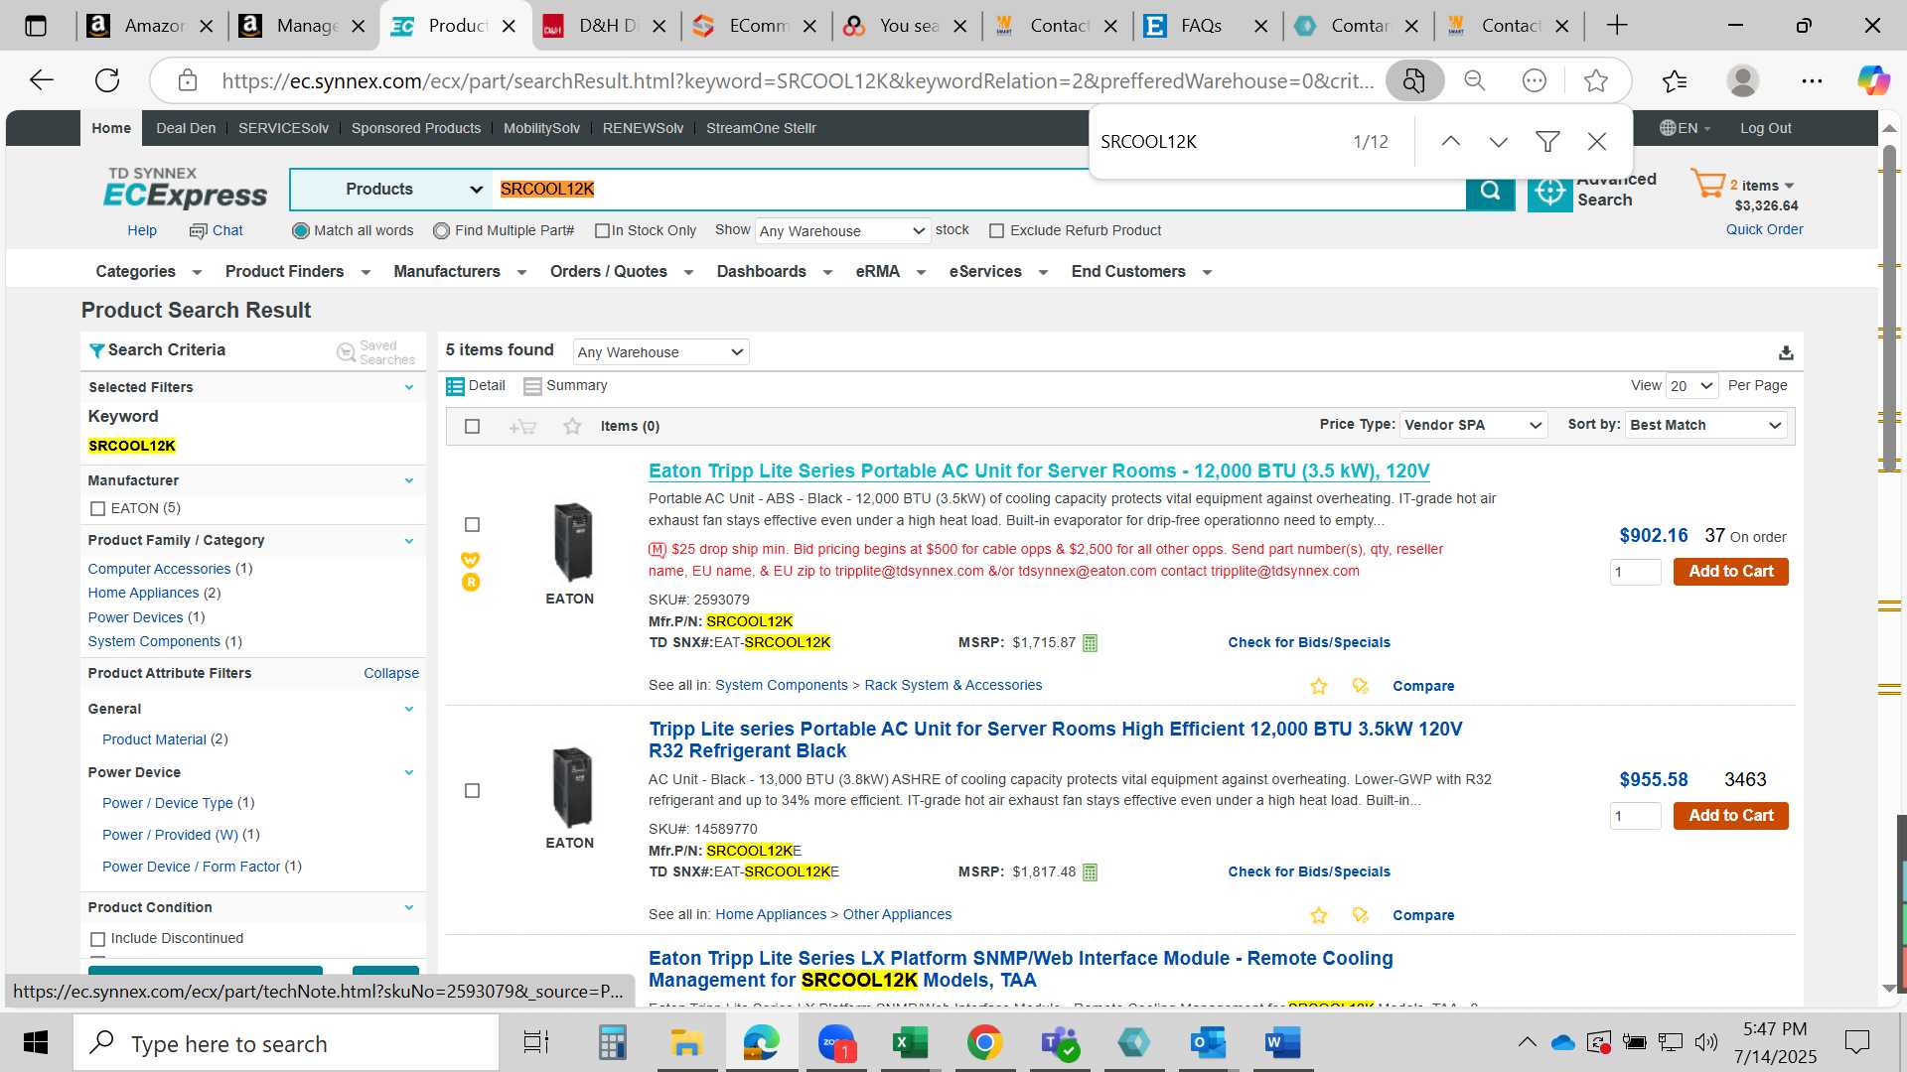Open Products search type dropdown

tap(391, 190)
